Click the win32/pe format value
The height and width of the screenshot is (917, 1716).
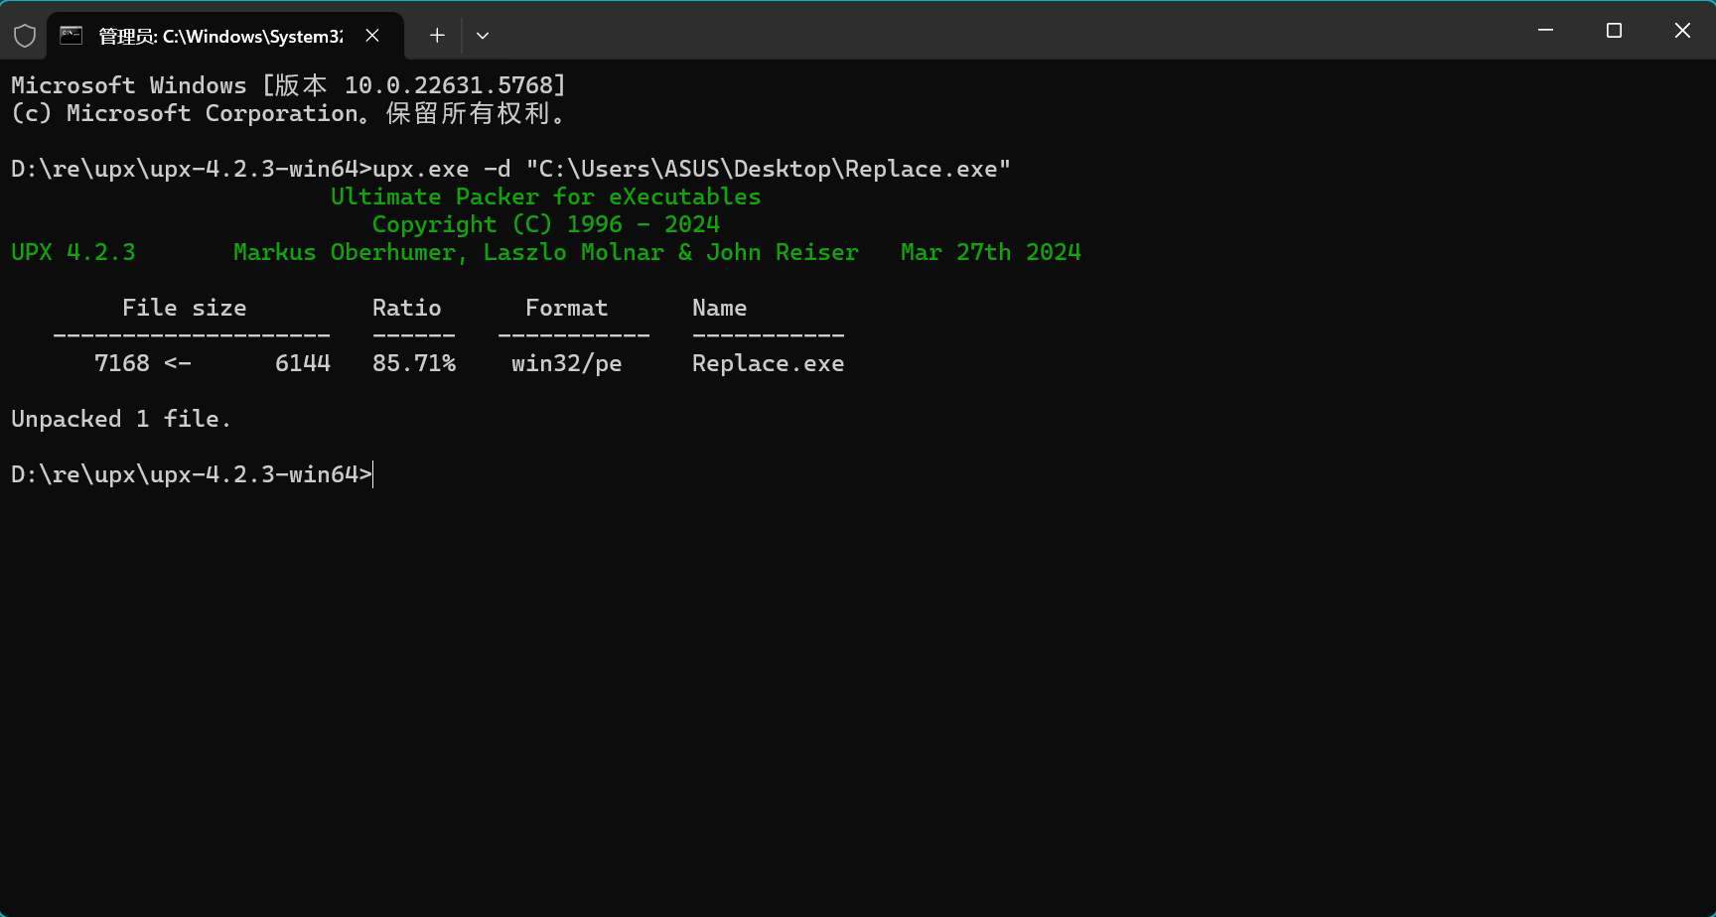567,363
